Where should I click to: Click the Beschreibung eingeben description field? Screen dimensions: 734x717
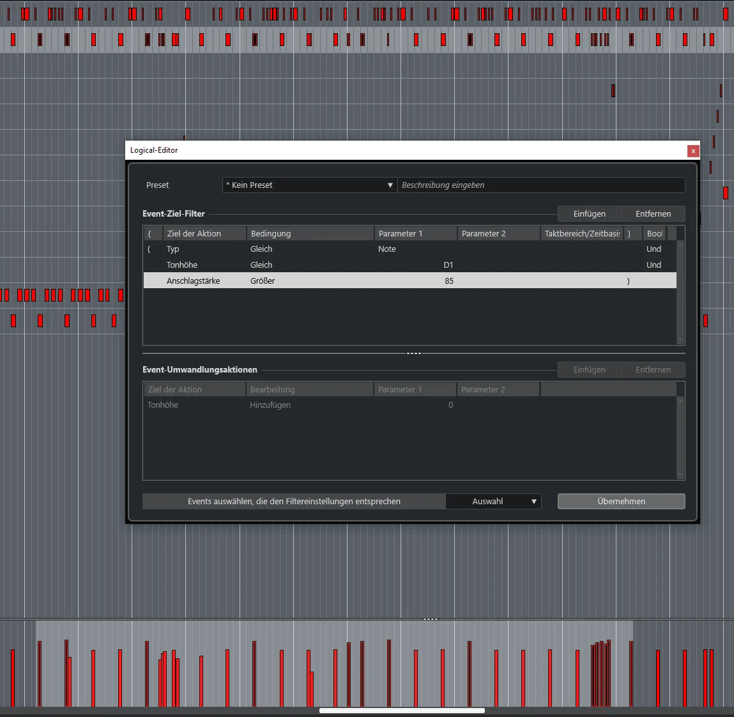pos(541,185)
